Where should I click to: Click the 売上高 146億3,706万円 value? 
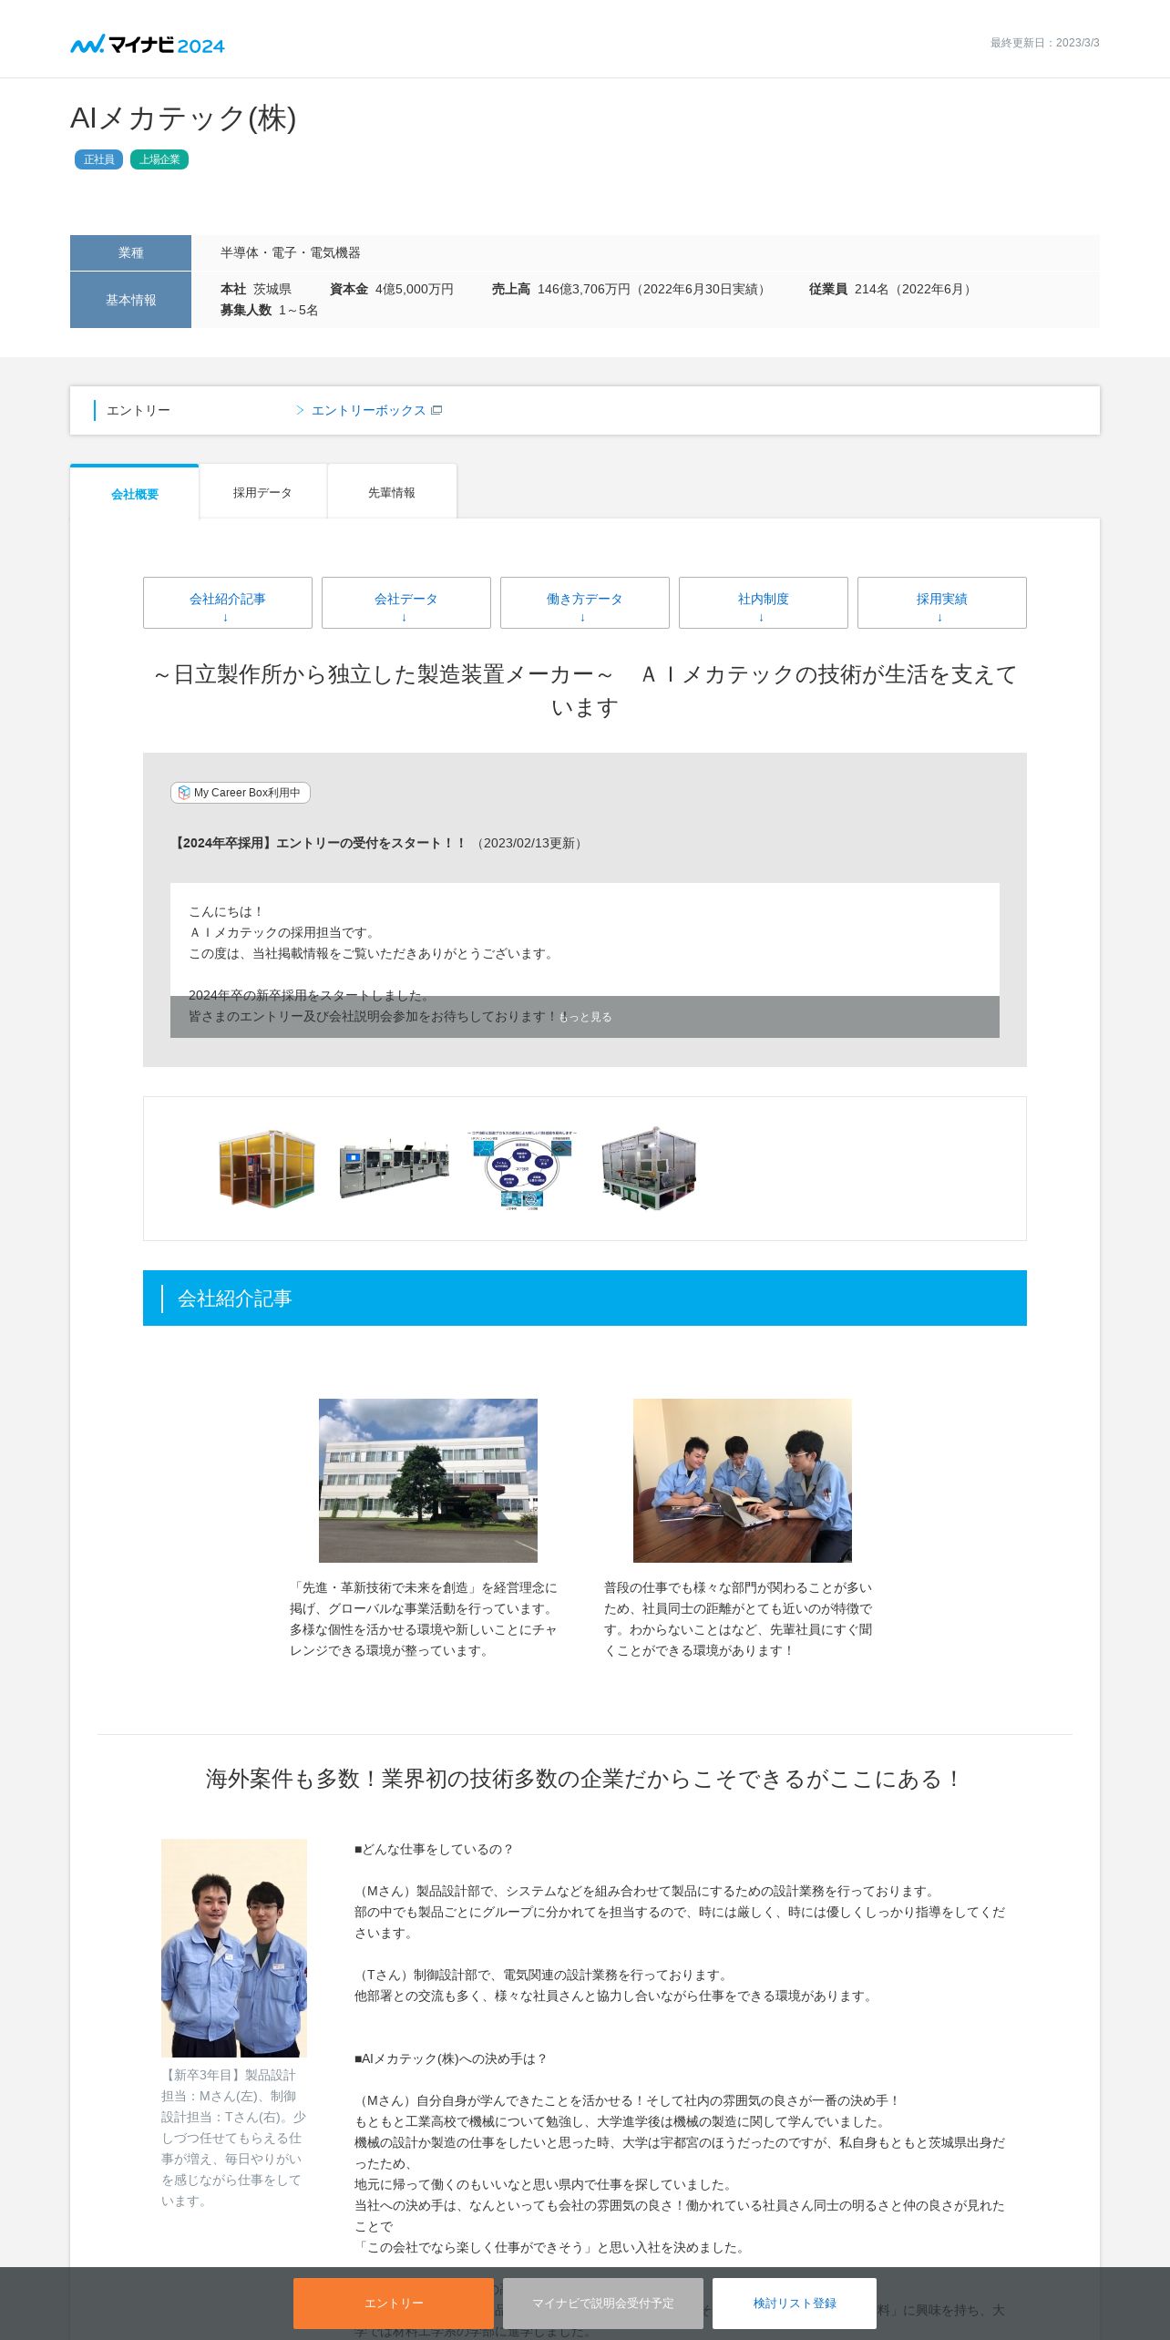[x=631, y=289]
